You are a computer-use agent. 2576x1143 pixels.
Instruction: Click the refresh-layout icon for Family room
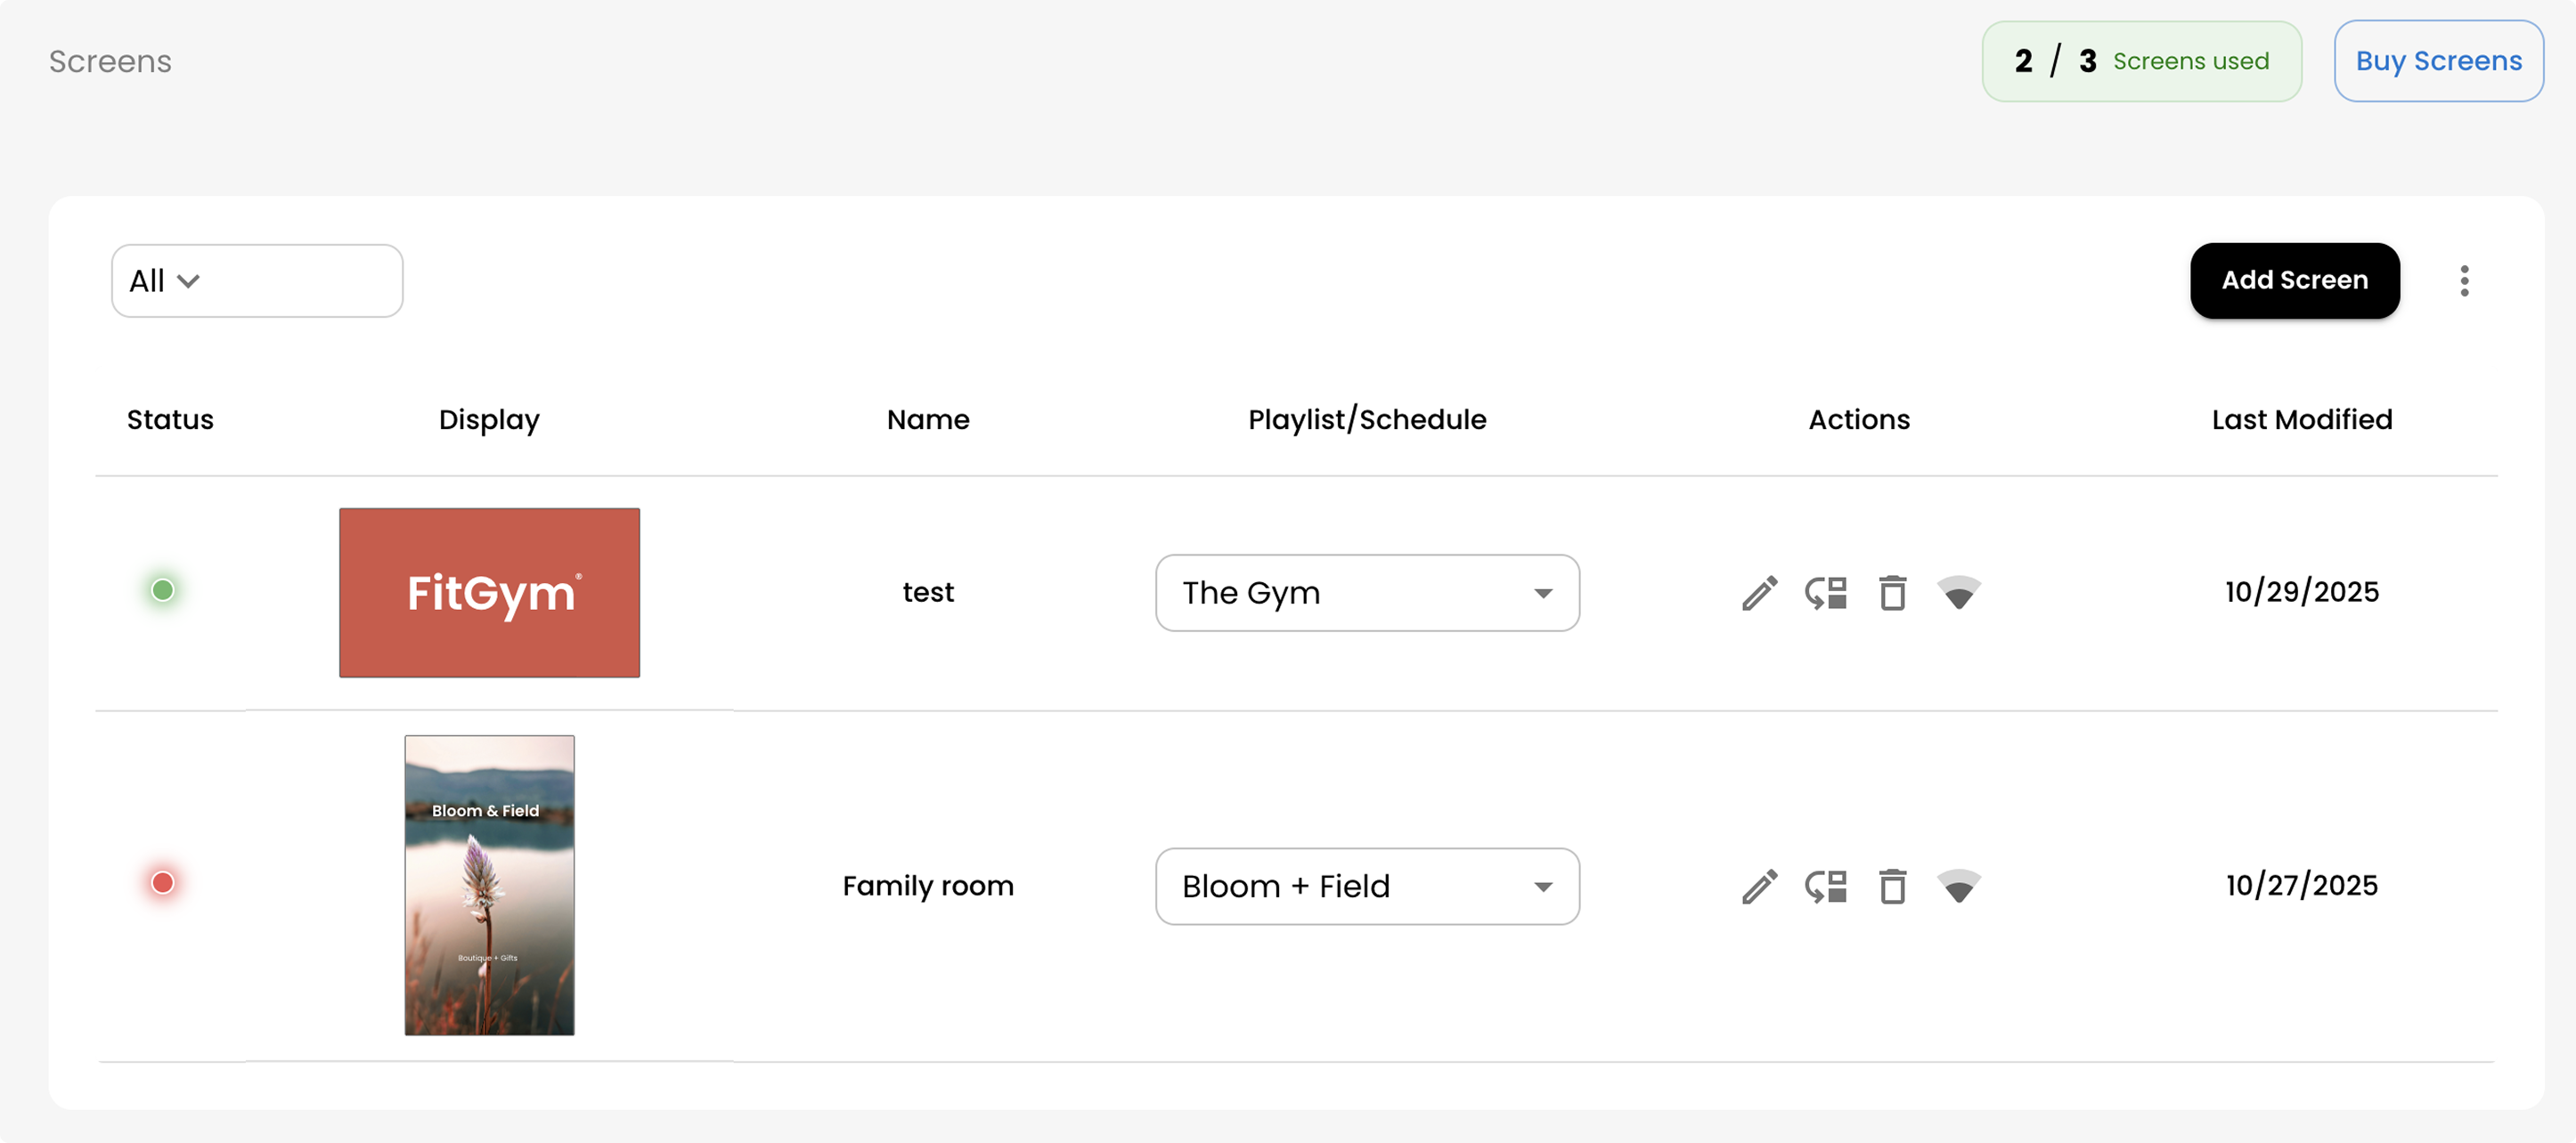tap(1825, 887)
